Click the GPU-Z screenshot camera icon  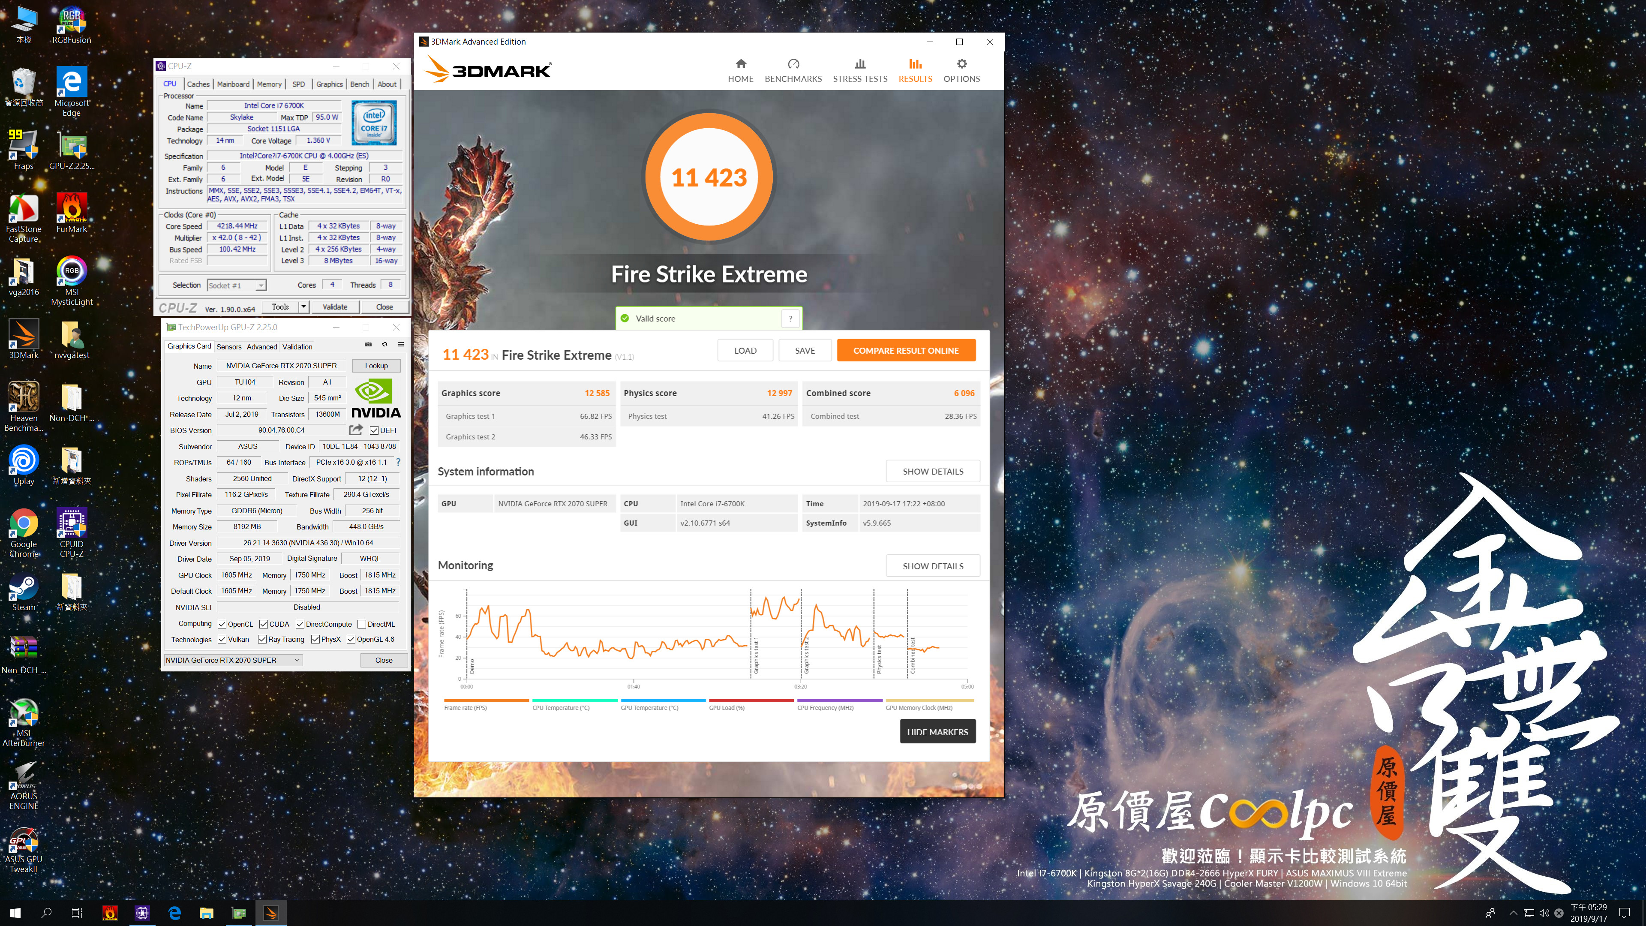pos(368,344)
